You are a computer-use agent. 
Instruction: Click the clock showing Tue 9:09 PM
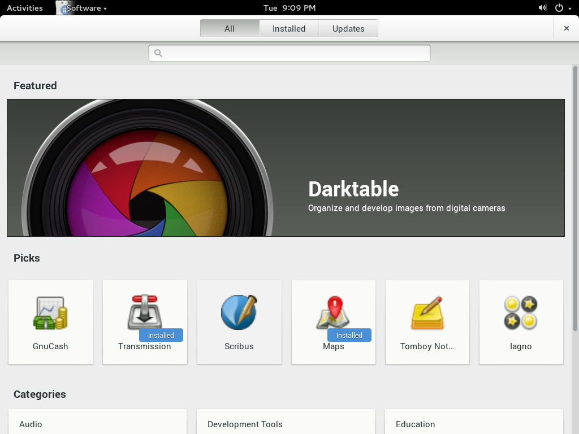tap(289, 8)
